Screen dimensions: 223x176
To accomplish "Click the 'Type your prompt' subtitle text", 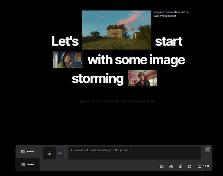I will (x=117, y=101).
